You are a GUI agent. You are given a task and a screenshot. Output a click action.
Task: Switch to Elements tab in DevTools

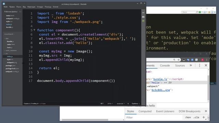151,65
